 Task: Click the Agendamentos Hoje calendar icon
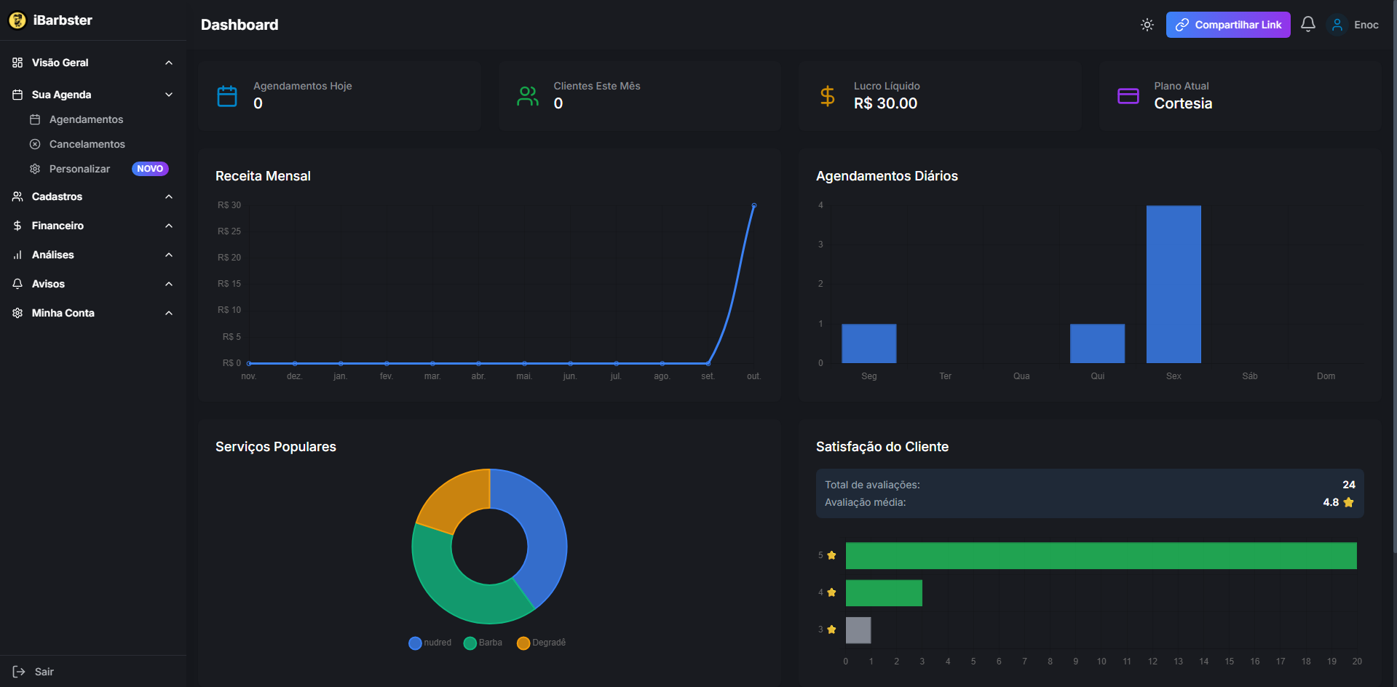pos(227,96)
